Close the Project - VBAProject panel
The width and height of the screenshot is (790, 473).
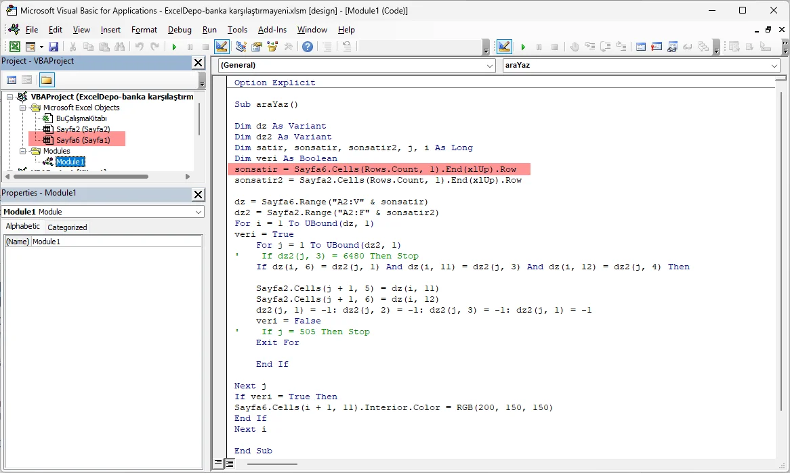[199, 62]
